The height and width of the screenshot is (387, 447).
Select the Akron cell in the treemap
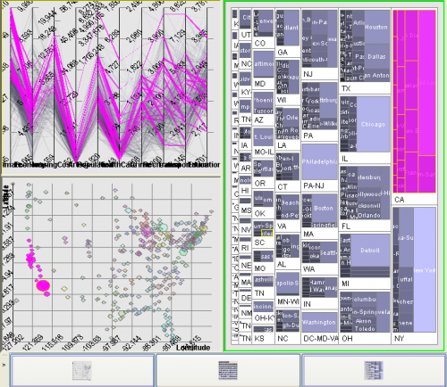tap(364, 321)
